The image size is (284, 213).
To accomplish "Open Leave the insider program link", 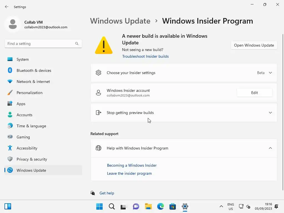I will 129,173.
